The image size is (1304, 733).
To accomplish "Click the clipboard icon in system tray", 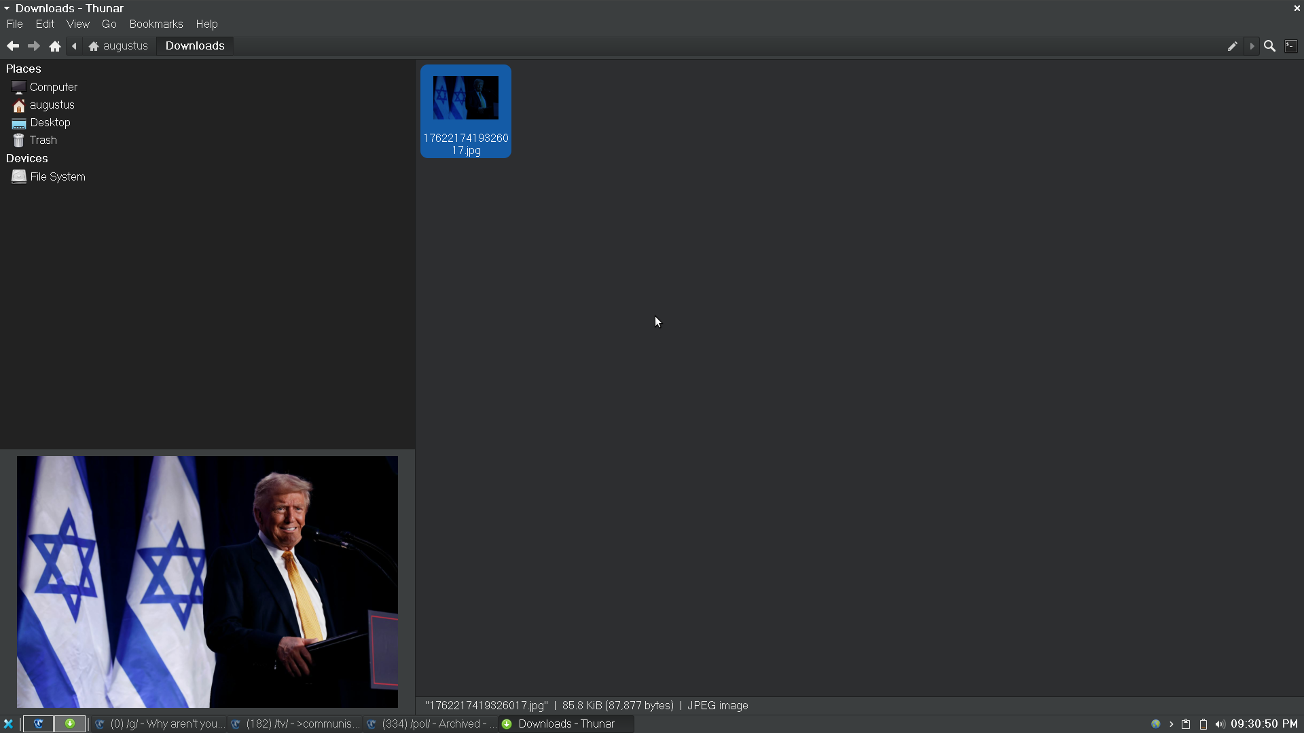I will (x=1186, y=724).
